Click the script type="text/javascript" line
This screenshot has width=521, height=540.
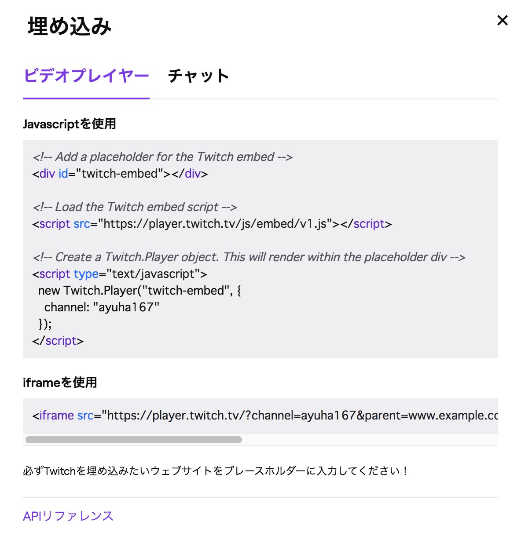click(x=120, y=274)
